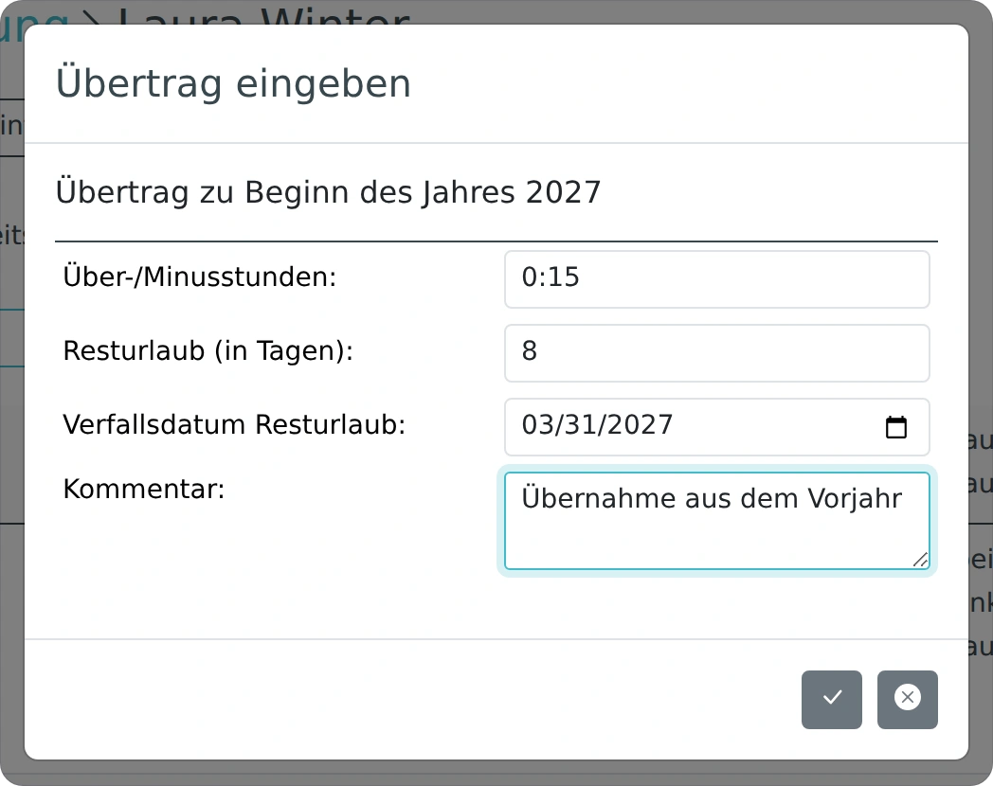
Task: Cancel the dialog with the X button
Action: coord(908,699)
